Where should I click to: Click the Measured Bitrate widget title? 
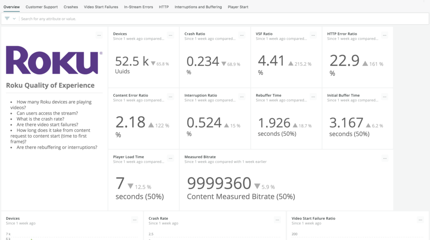(200, 157)
